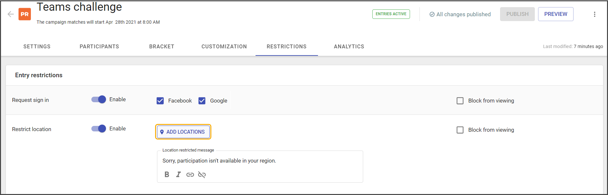Click the Teams challenge campaign title
The image size is (608, 195).
[x=79, y=7]
